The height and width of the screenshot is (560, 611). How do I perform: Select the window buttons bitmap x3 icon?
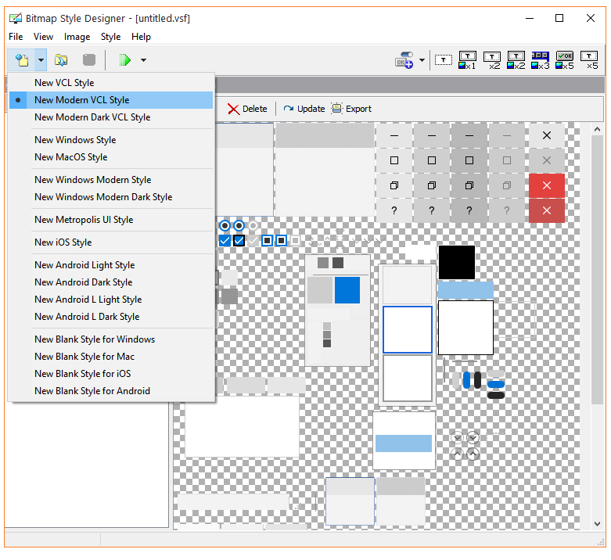tap(541, 60)
